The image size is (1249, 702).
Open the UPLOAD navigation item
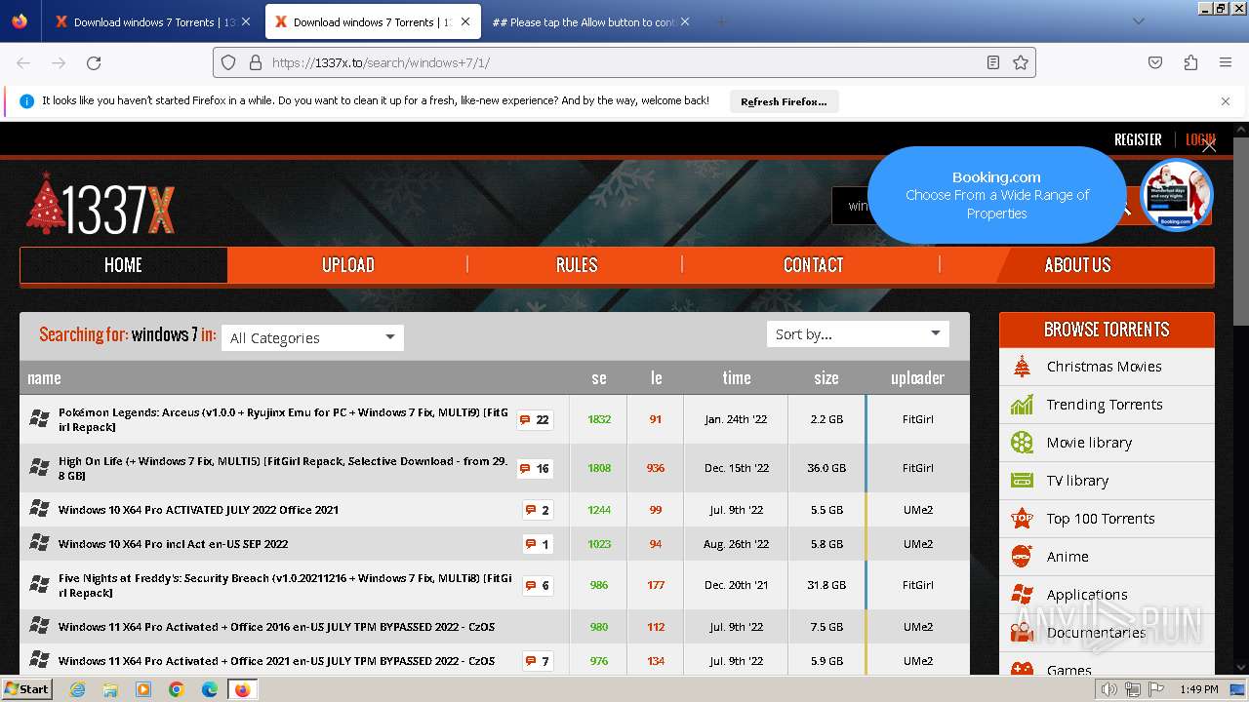pos(348,264)
